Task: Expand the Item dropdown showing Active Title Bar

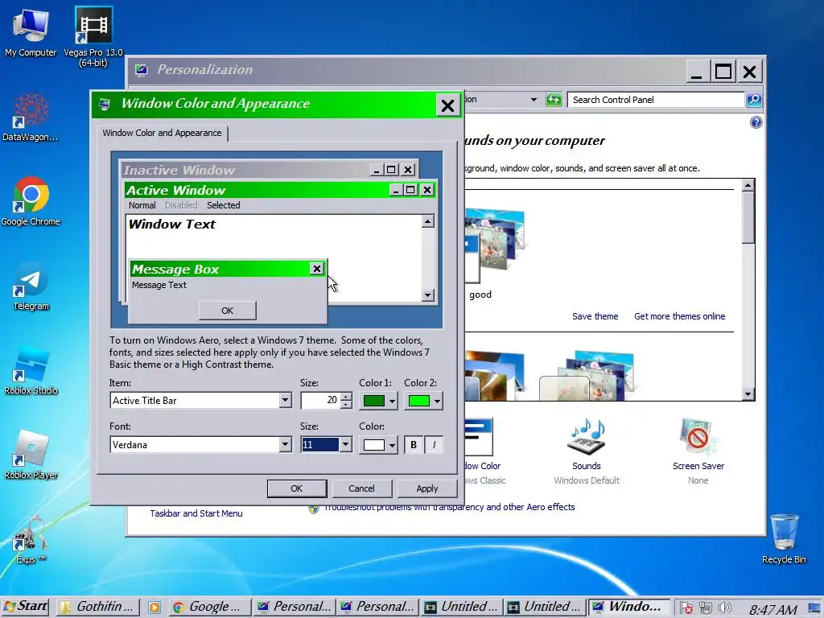Action: click(x=285, y=401)
